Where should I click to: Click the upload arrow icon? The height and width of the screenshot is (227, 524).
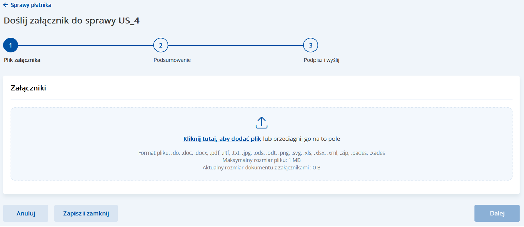point(261,123)
